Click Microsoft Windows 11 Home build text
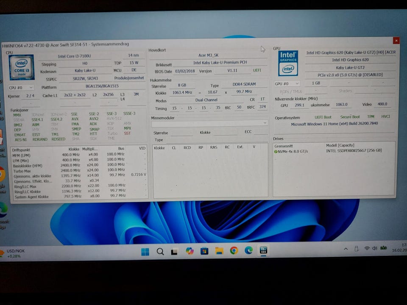This screenshot has height=305, width=407. click(335, 124)
